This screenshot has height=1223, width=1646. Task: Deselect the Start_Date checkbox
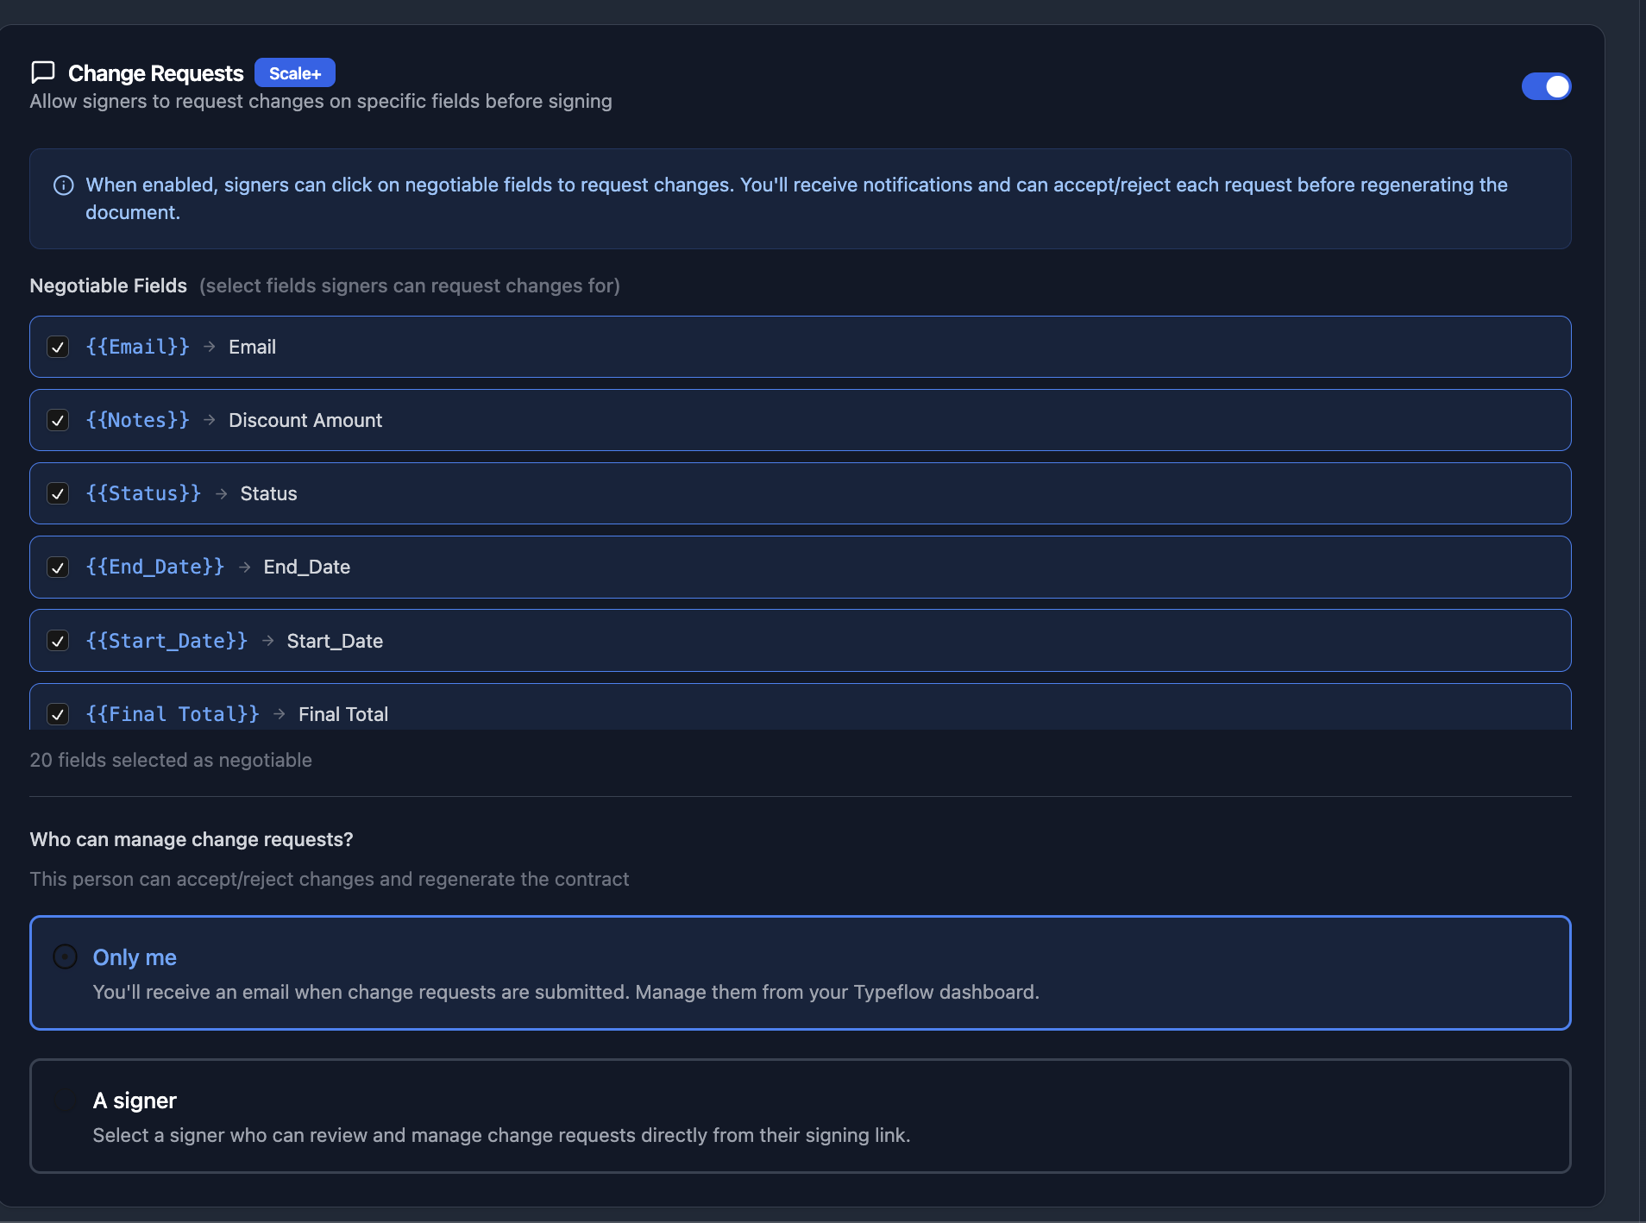[58, 641]
